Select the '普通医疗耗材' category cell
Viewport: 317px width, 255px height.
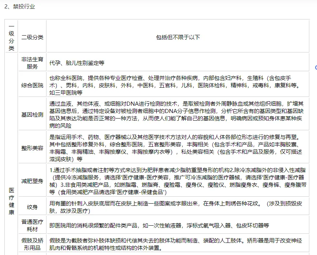click(32, 225)
